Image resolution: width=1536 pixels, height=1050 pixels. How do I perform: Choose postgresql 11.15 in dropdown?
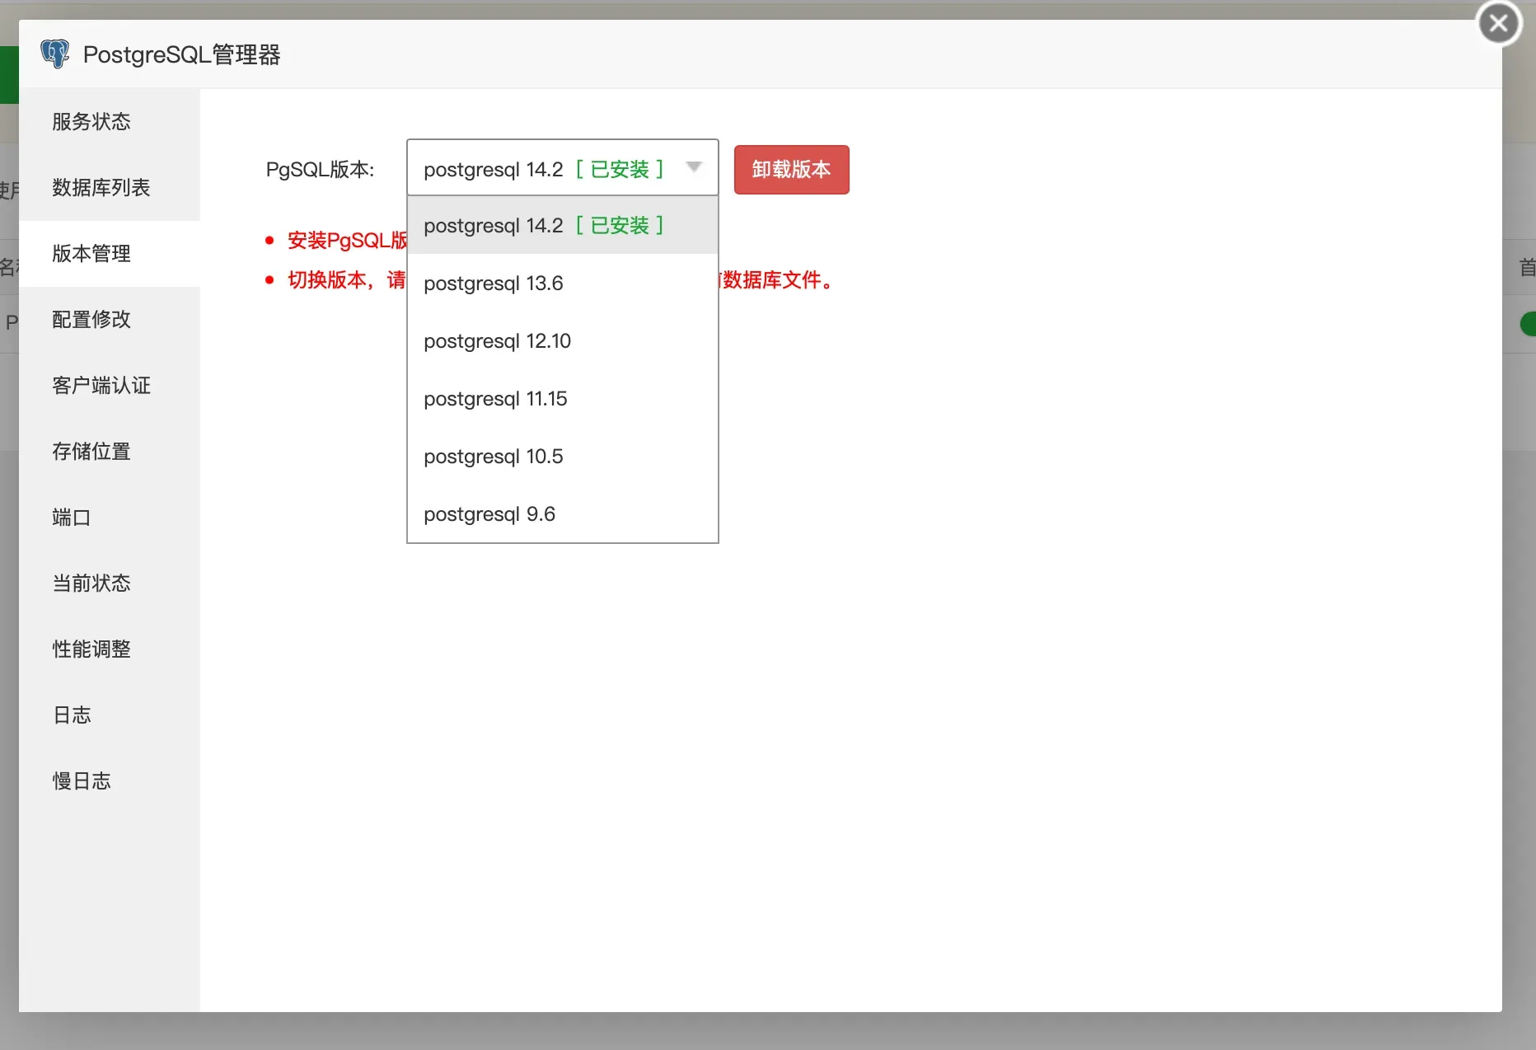tap(563, 398)
